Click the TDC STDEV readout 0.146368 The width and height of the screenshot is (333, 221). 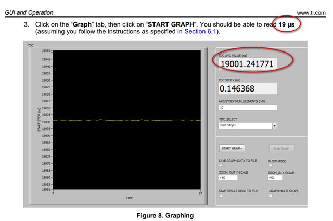248,88
